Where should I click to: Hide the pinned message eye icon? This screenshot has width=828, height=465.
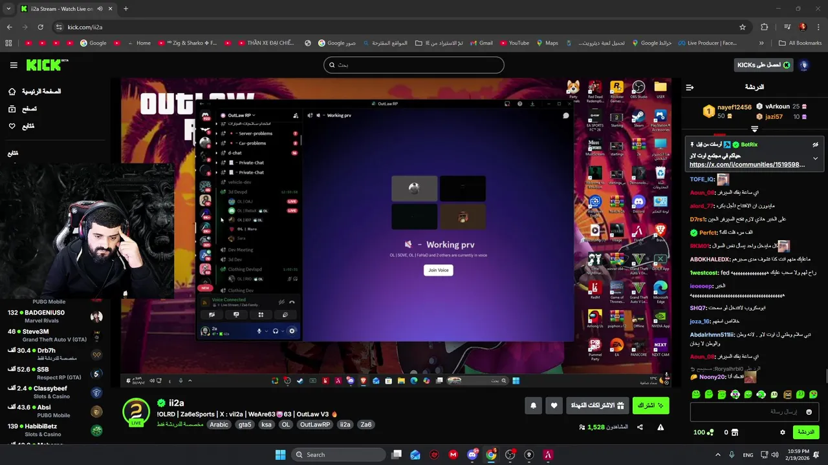click(x=815, y=145)
